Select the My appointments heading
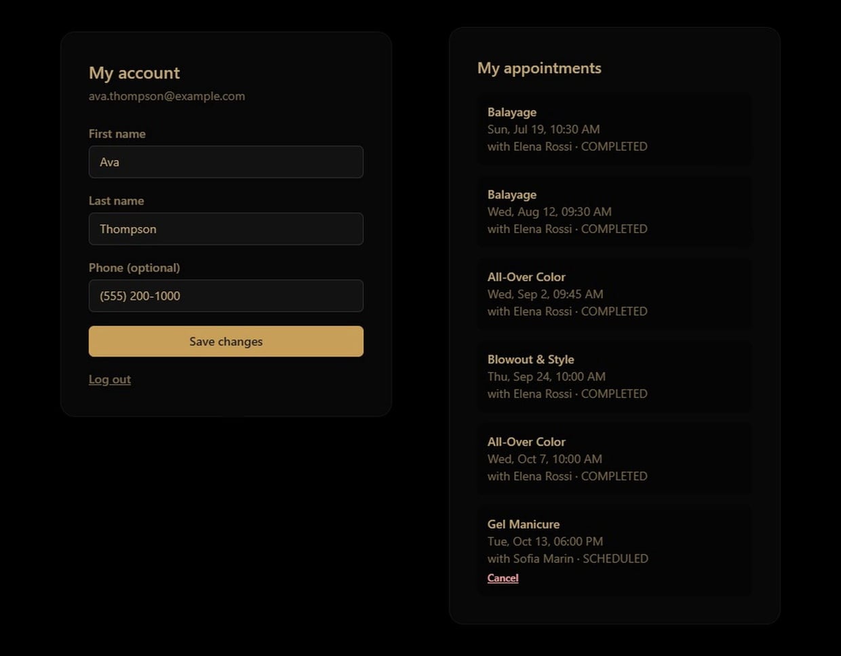The width and height of the screenshot is (841, 656). 539,68
